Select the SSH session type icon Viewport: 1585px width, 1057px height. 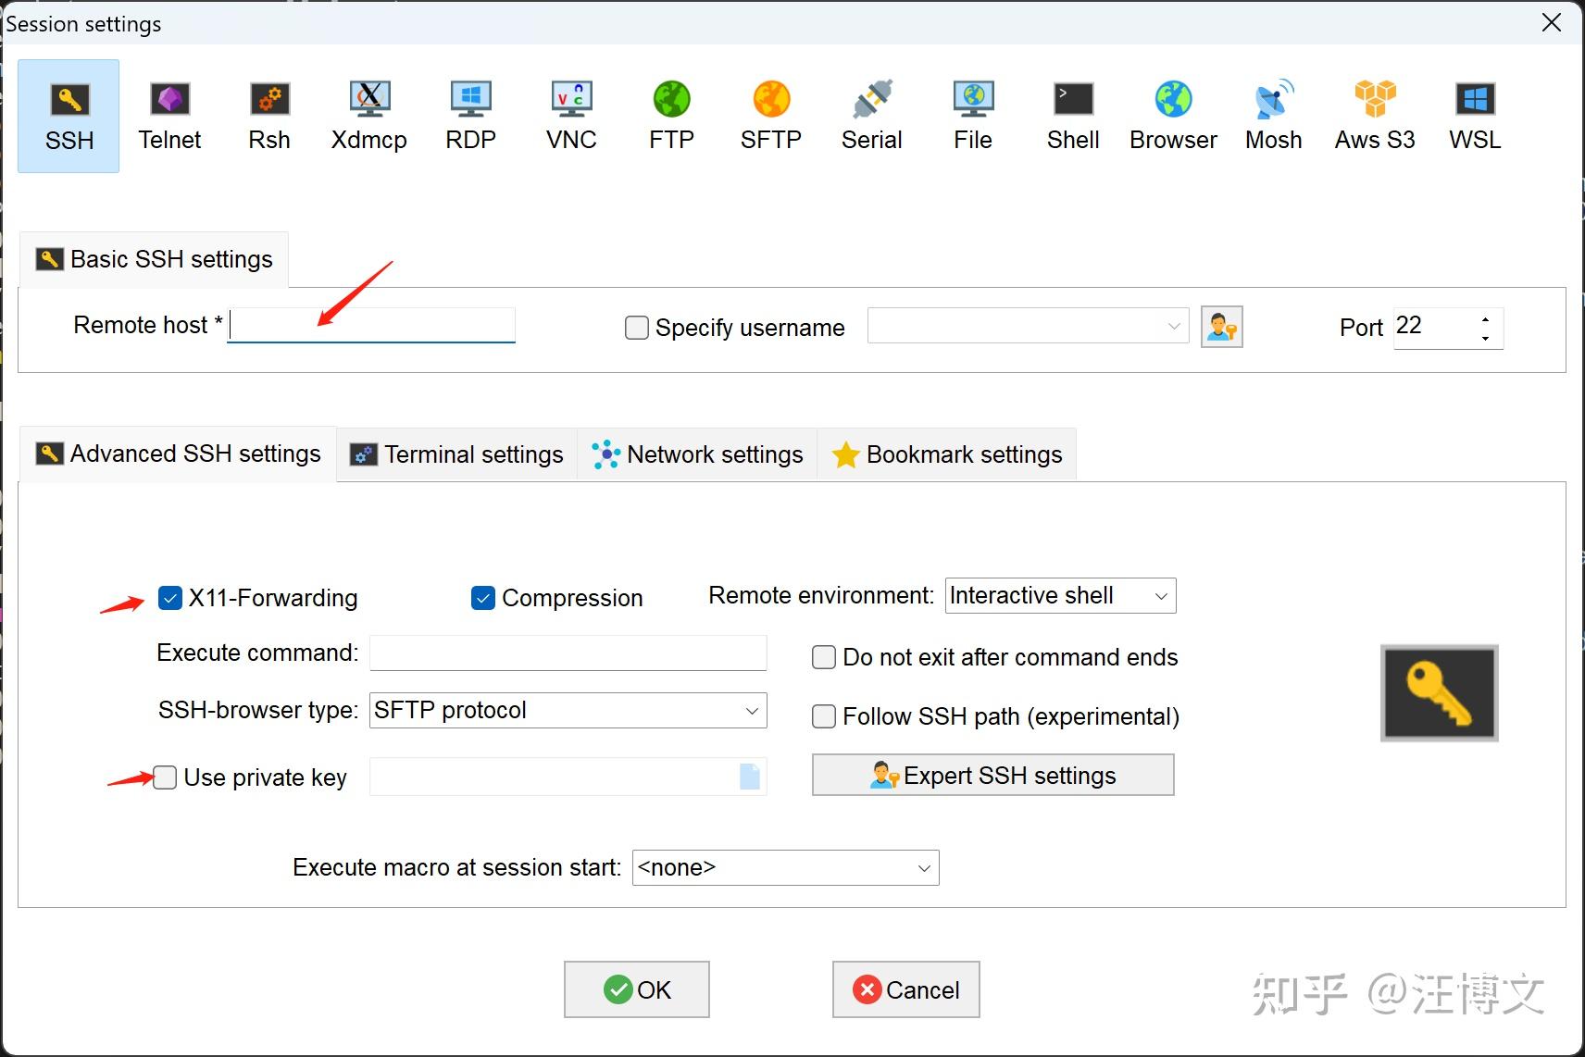[x=68, y=115]
